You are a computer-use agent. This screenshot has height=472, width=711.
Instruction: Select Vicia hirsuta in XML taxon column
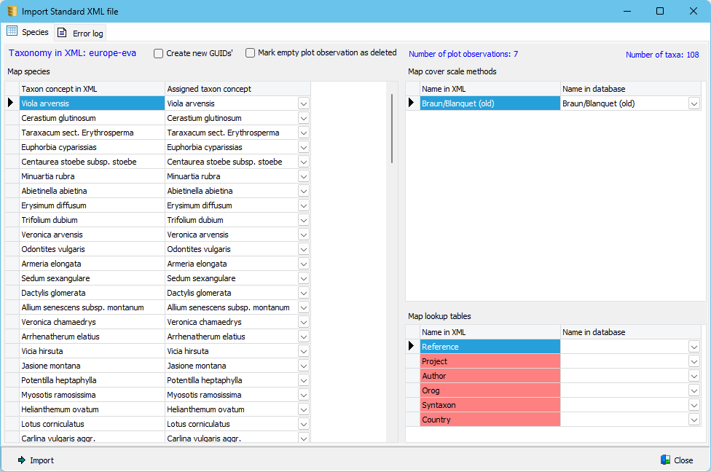click(x=92, y=351)
